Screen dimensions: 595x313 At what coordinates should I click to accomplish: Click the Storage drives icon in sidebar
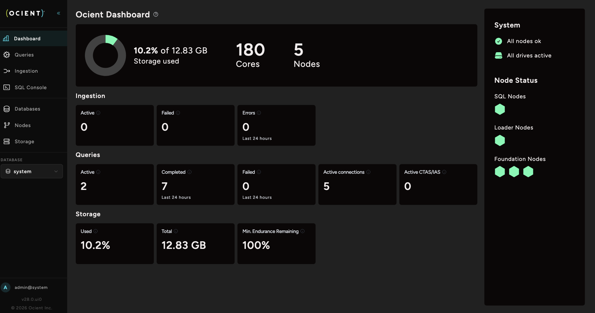[7, 141]
